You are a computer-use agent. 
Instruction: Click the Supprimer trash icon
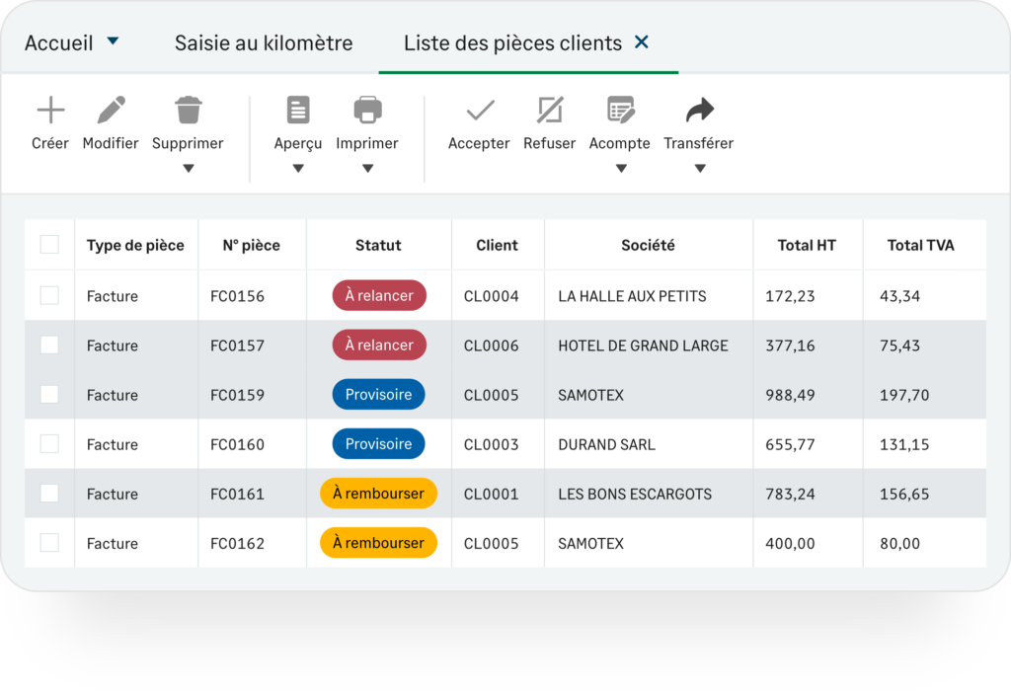tap(188, 110)
